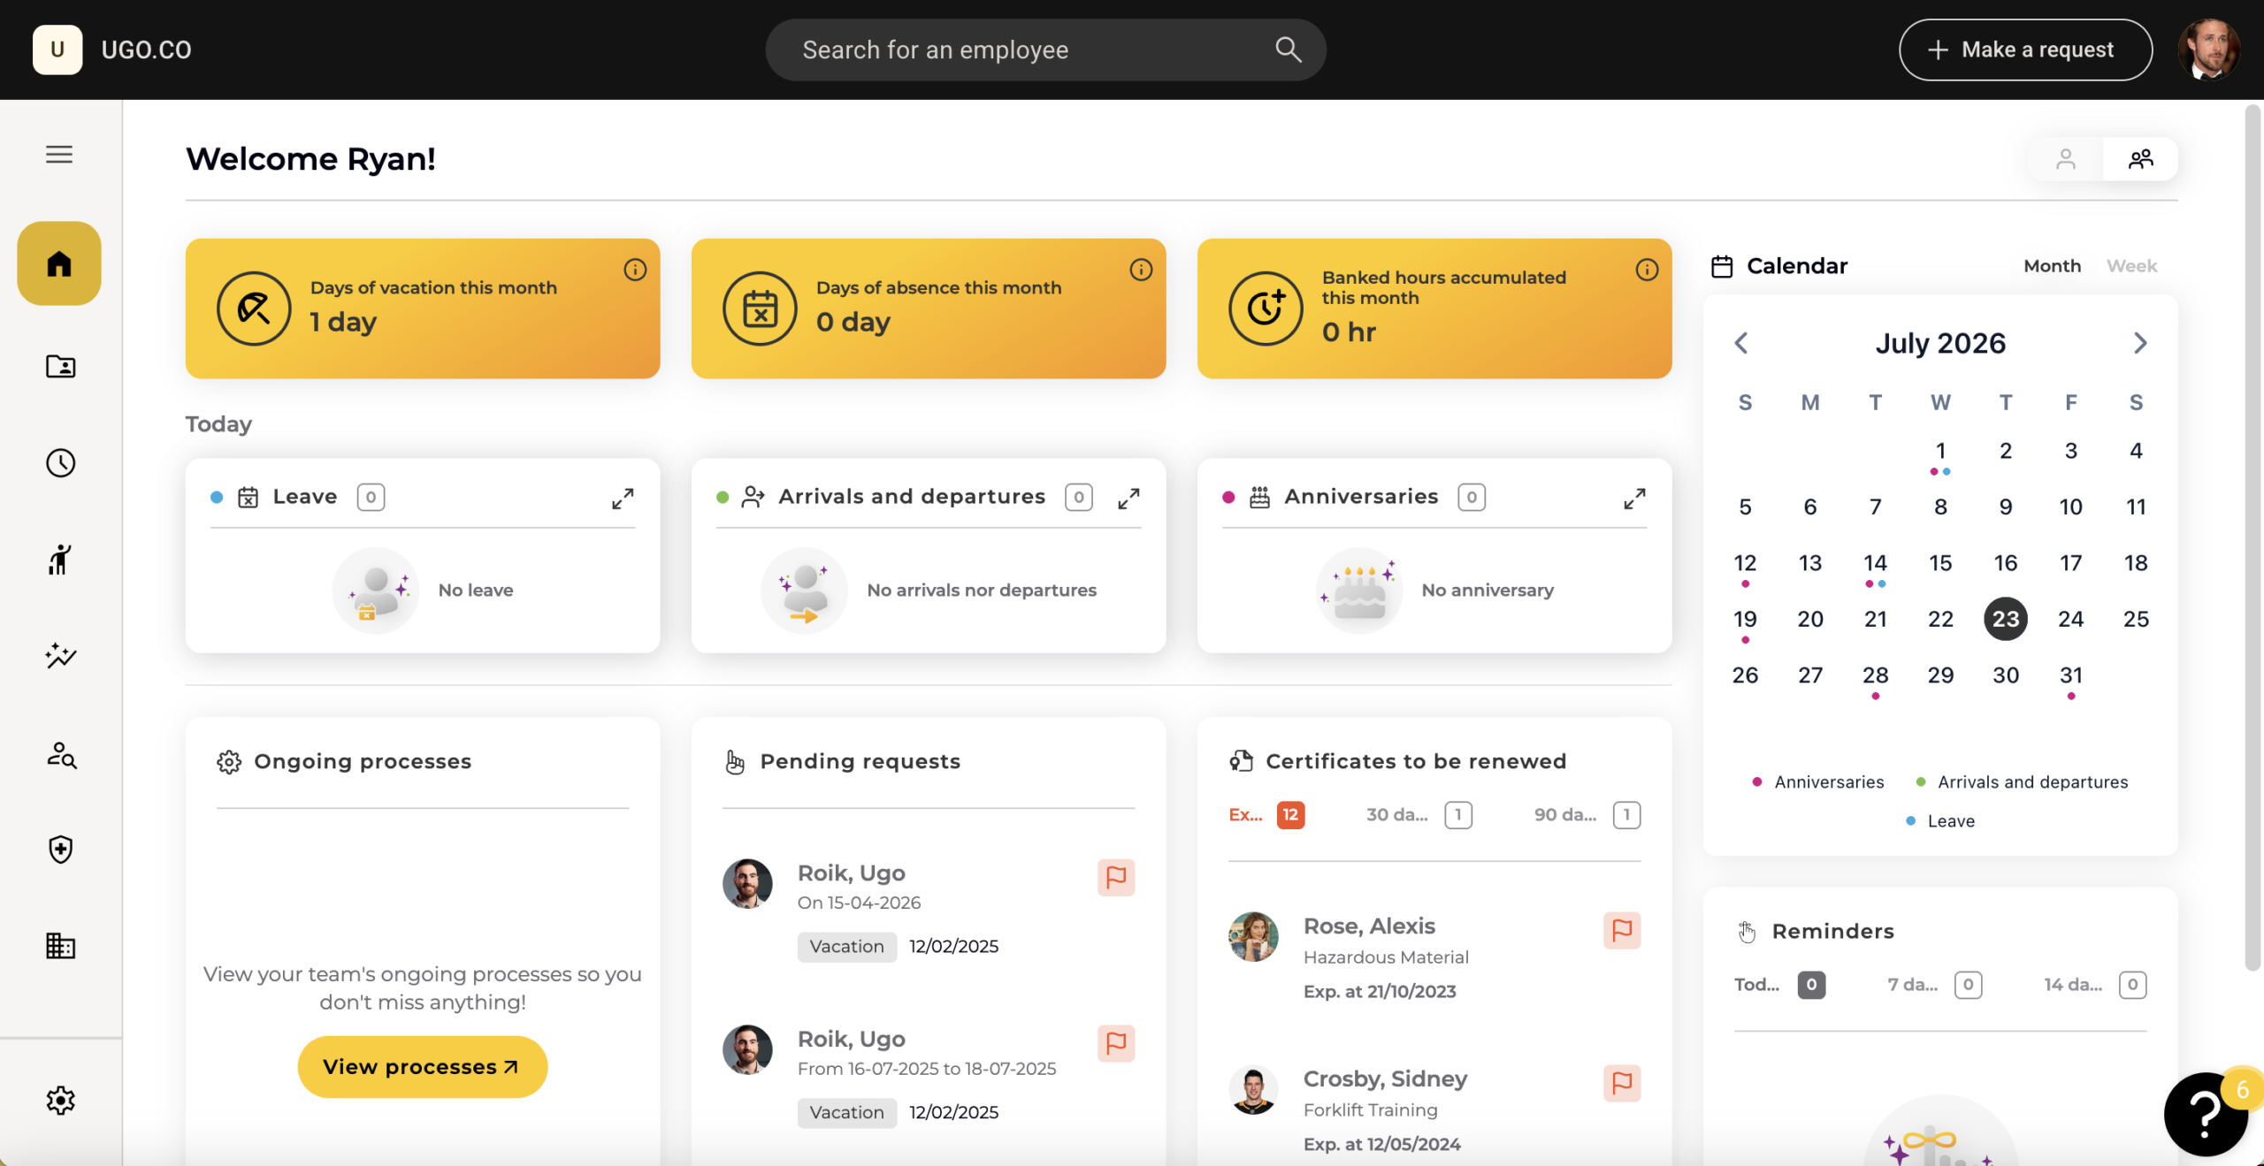This screenshot has width=2264, height=1166.
Task: Open the building company icon in sidebar
Action: click(x=60, y=946)
